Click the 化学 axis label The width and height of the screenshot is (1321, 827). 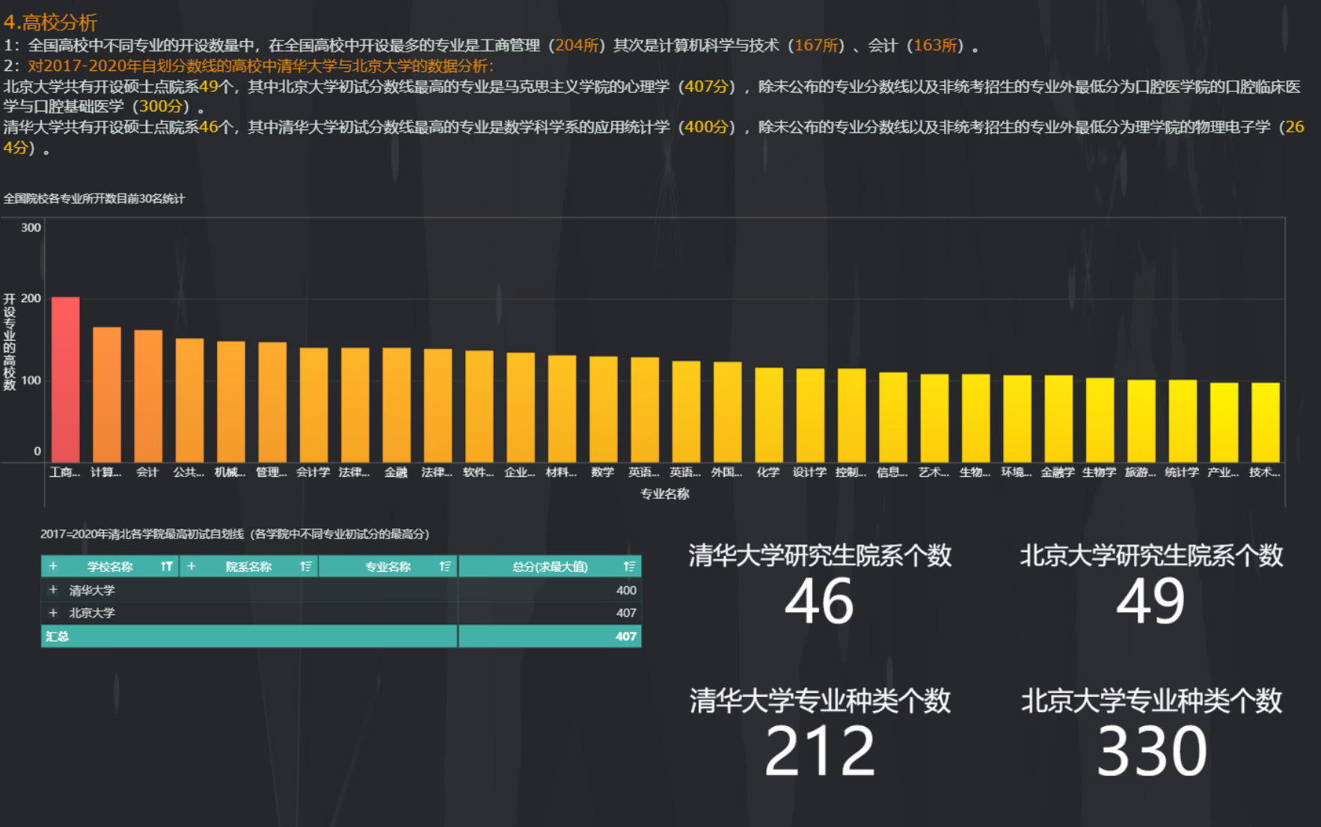[768, 472]
